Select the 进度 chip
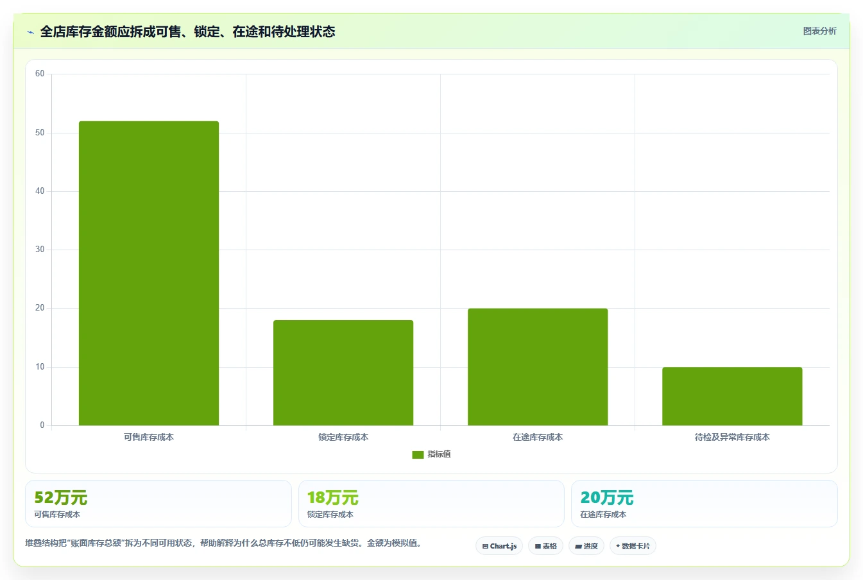The width and height of the screenshot is (863, 580). [x=586, y=546]
